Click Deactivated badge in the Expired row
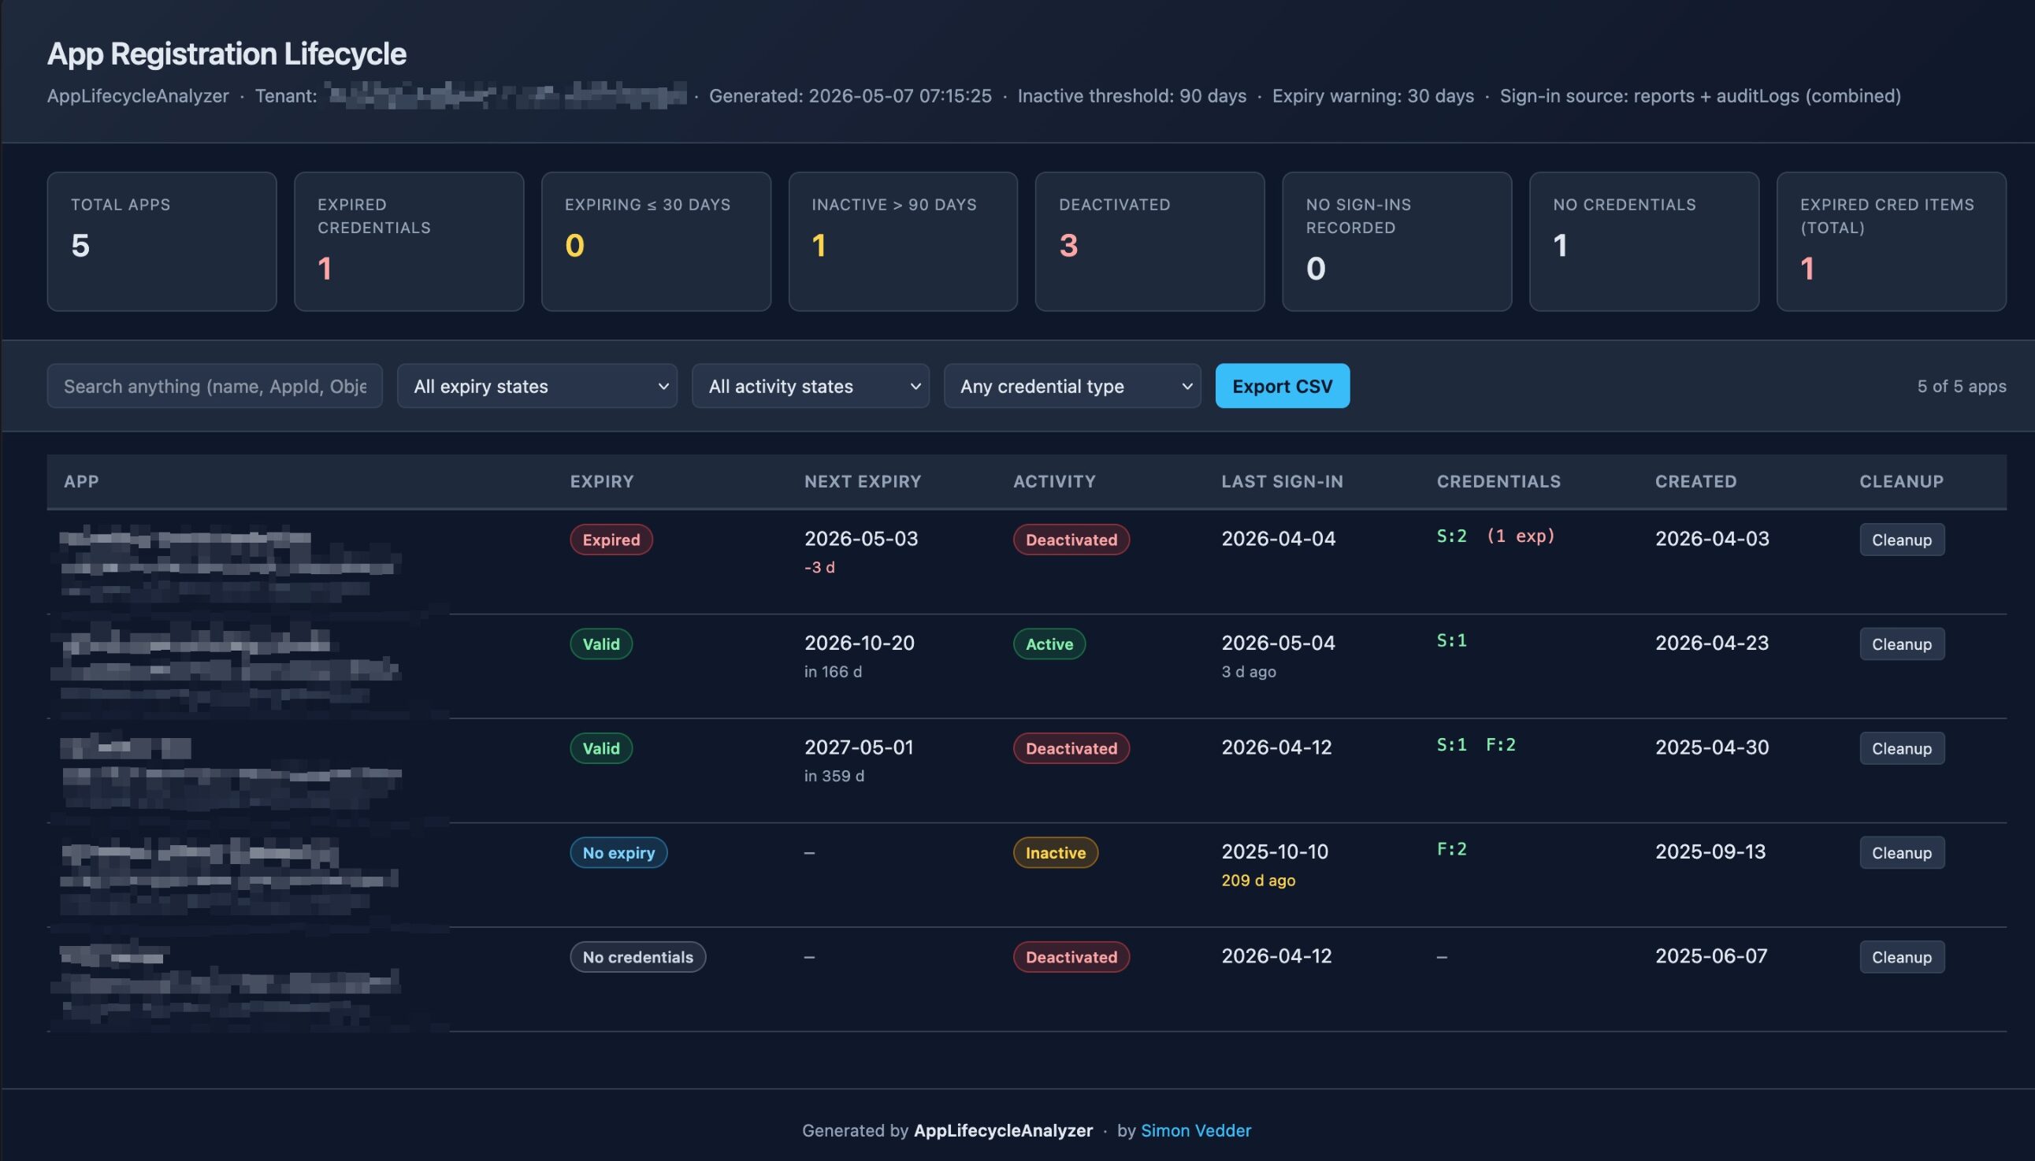2035x1161 pixels. (1071, 540)
